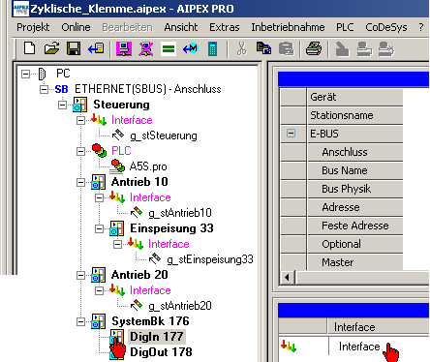
Task: Open the Projekt menu
Action: coord(33,27)
